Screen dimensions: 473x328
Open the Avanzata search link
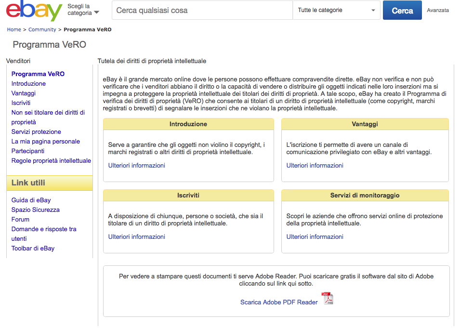pos(438,10)
